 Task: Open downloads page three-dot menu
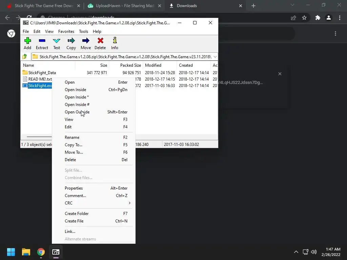(335, 34)
